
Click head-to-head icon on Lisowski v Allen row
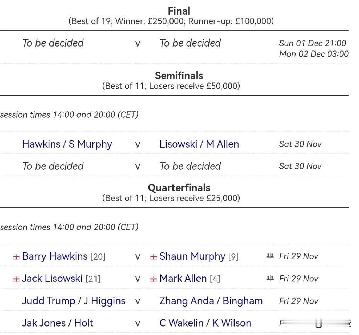[x=270, y=278]
